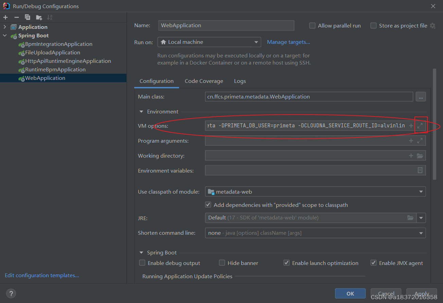Open Use classpath of module dropdown

point(315,192)
